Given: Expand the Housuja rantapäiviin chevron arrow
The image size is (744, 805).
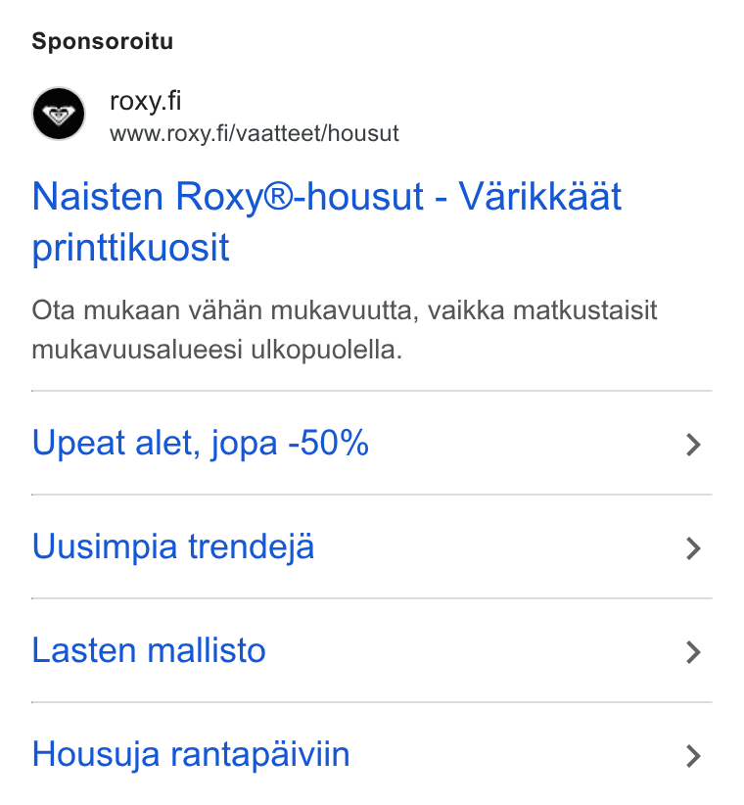Looking at the screenshot, I should [x=693, y=756].
